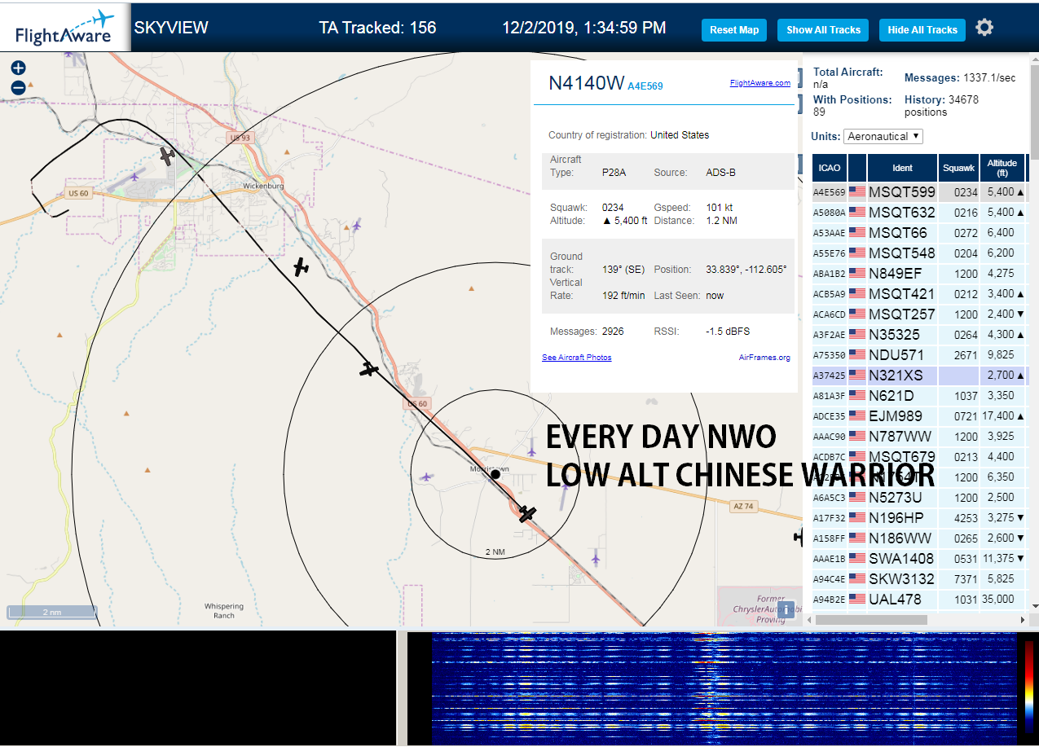This screenshot has width=1039, height=747.
Task: Sort the table by Ident column
Action: 902,168
